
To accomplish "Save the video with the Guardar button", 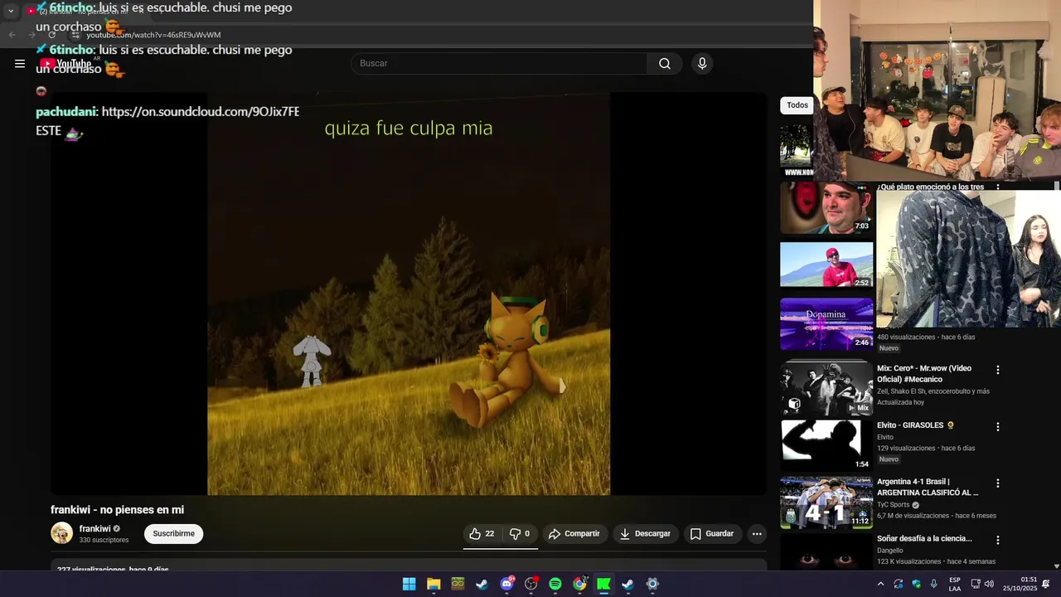I will (712, 534).
